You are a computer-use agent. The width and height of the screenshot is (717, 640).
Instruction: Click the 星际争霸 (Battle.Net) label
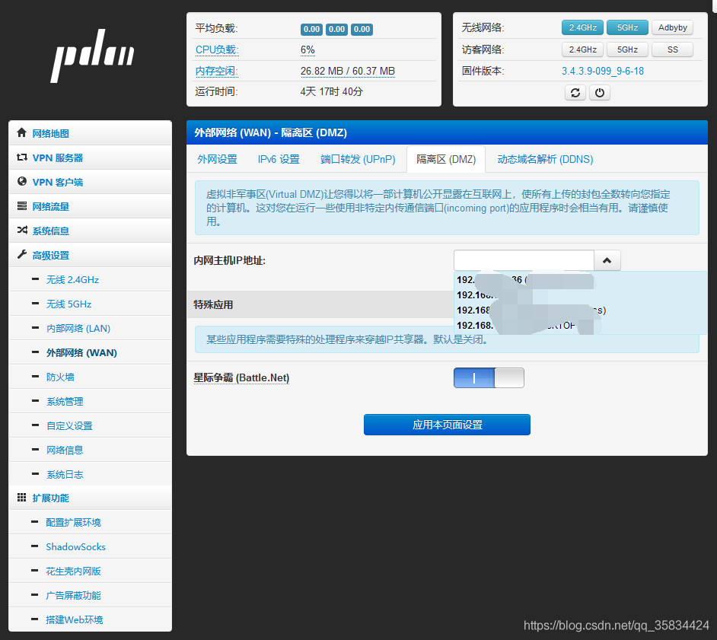tap(241, 377)
